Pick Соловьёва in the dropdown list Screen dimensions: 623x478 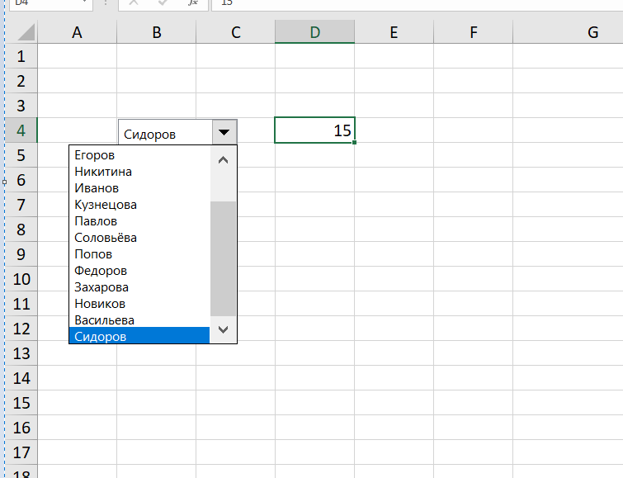tap(139, 238)
